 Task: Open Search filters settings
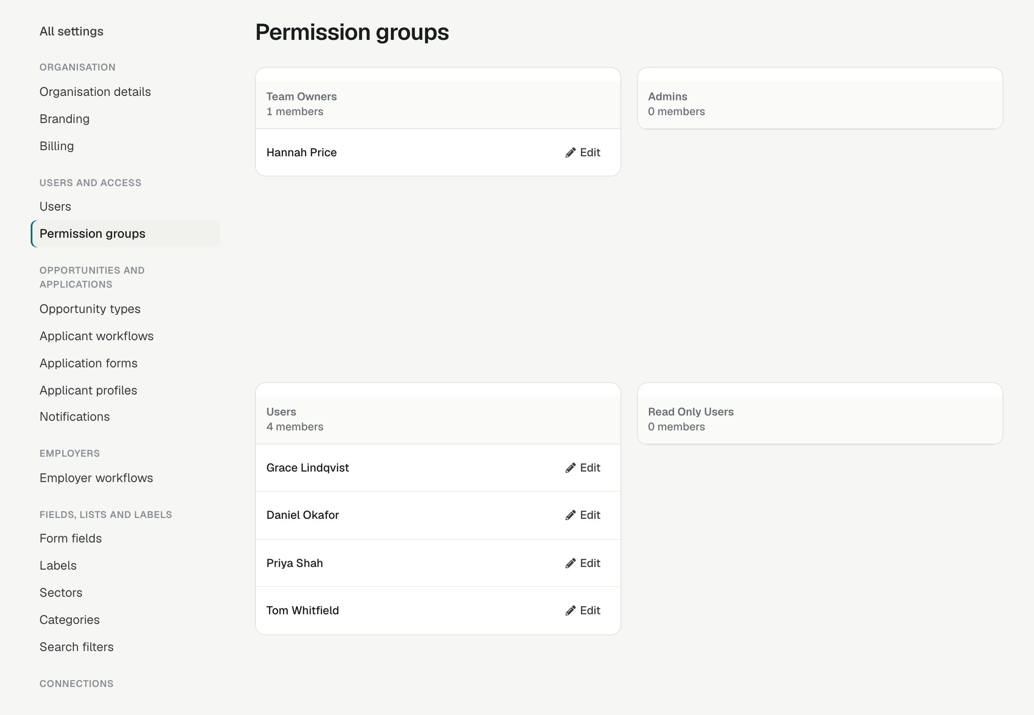click(x=76, y=647)
